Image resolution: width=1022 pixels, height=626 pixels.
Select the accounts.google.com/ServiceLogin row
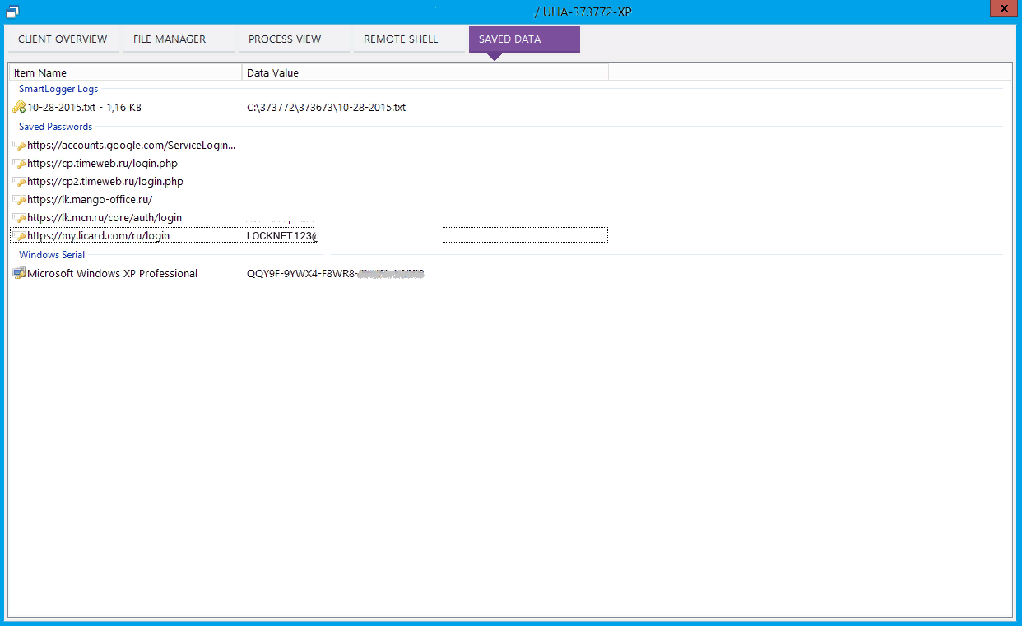click(309, 145)
